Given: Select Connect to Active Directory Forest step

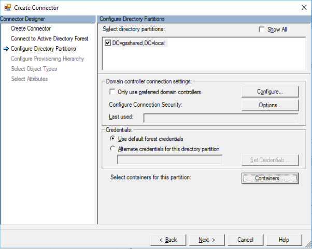Looking at the screenshot, I should coord(49,39).
